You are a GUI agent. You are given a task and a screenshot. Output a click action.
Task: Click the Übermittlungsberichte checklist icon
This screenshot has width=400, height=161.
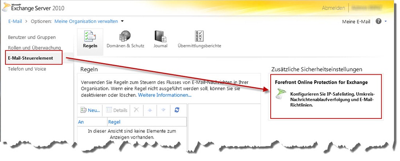click(199, 36)
